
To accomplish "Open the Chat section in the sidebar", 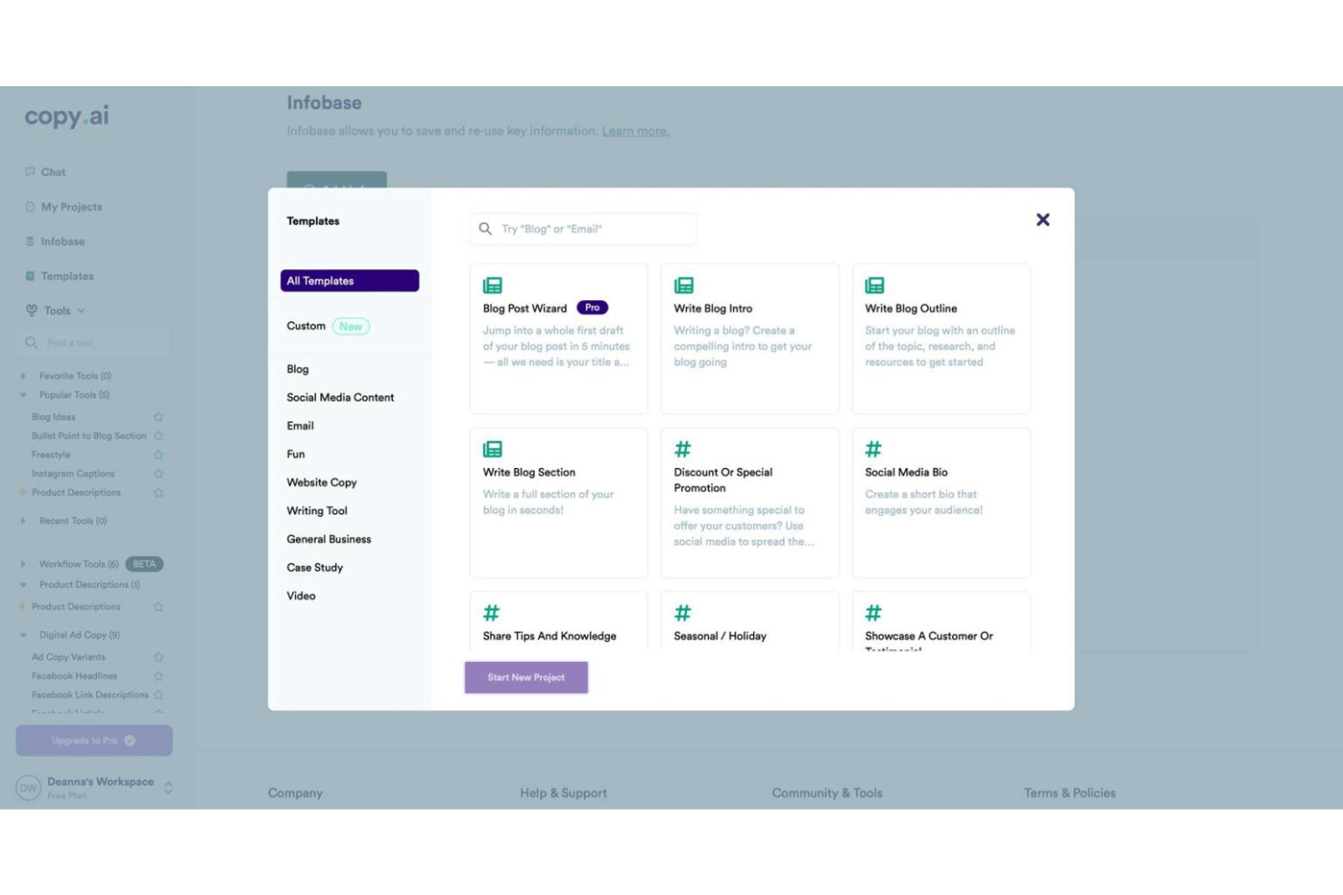I will [x=52, y=171].
